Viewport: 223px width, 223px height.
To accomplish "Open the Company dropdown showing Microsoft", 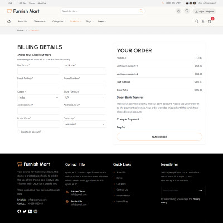I will click(x=85, y=124).
